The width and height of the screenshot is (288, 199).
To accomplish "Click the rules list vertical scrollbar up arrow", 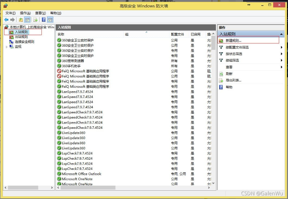I will point(213,34).
